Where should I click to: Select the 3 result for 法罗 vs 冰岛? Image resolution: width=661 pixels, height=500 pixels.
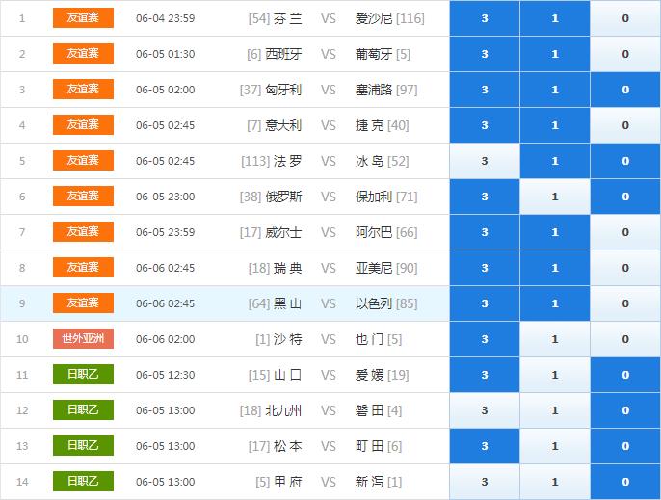pos(485,161)
